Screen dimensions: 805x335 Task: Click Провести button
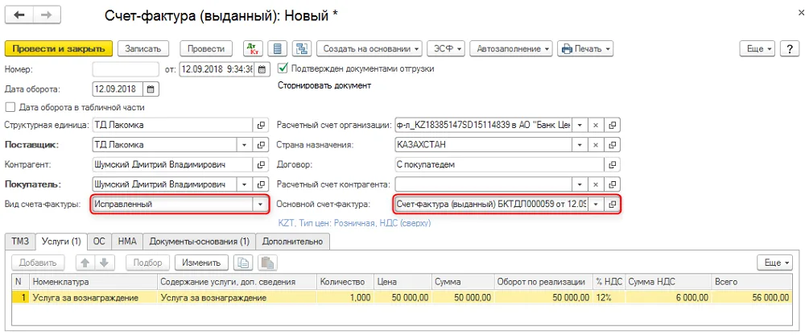click(x=206, y=49)
